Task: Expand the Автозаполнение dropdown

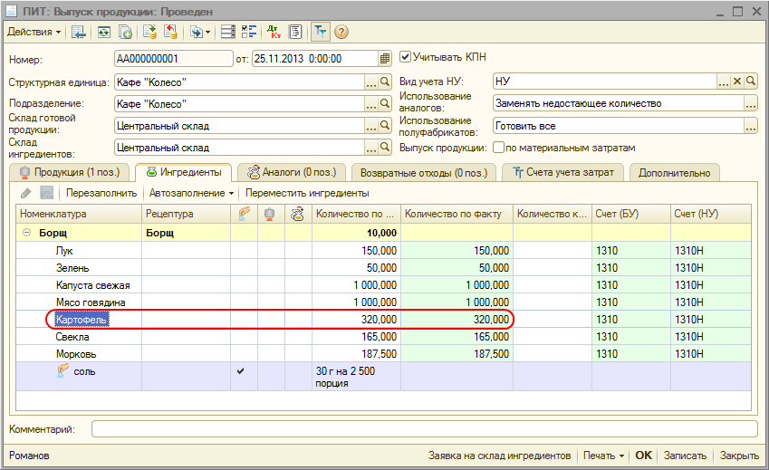Action: (191, 193)
